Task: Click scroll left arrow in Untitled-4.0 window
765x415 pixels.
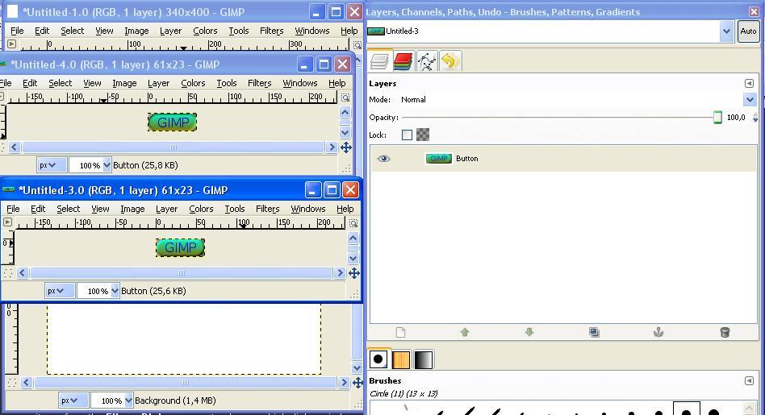Action: tap(15, 147)
